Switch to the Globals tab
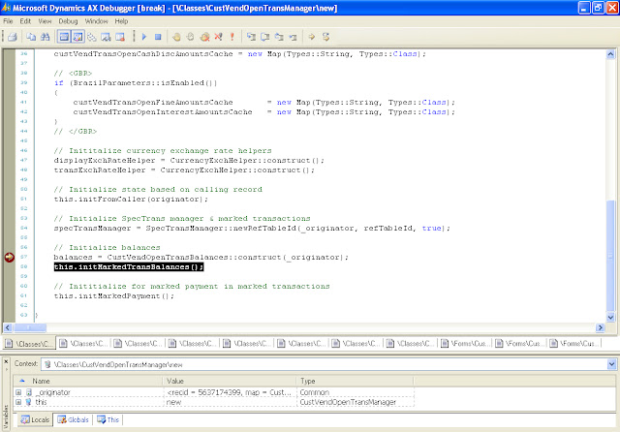 pos(74,419)
